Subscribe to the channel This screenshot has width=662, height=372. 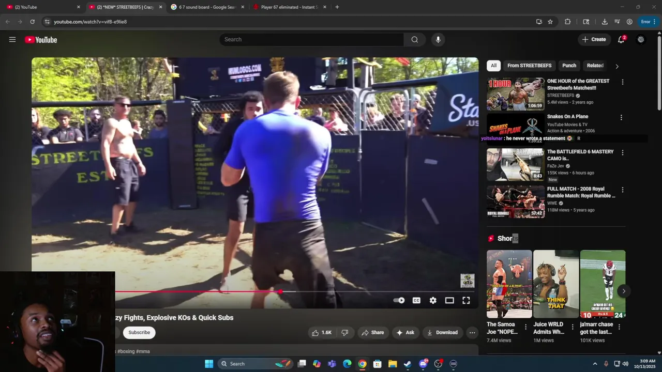[139, 333]
